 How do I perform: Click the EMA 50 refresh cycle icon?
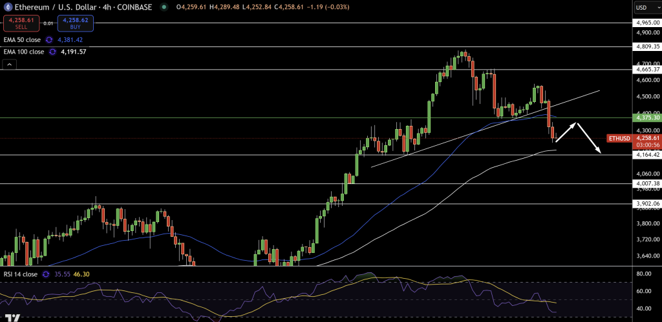[x=49, y=39]
